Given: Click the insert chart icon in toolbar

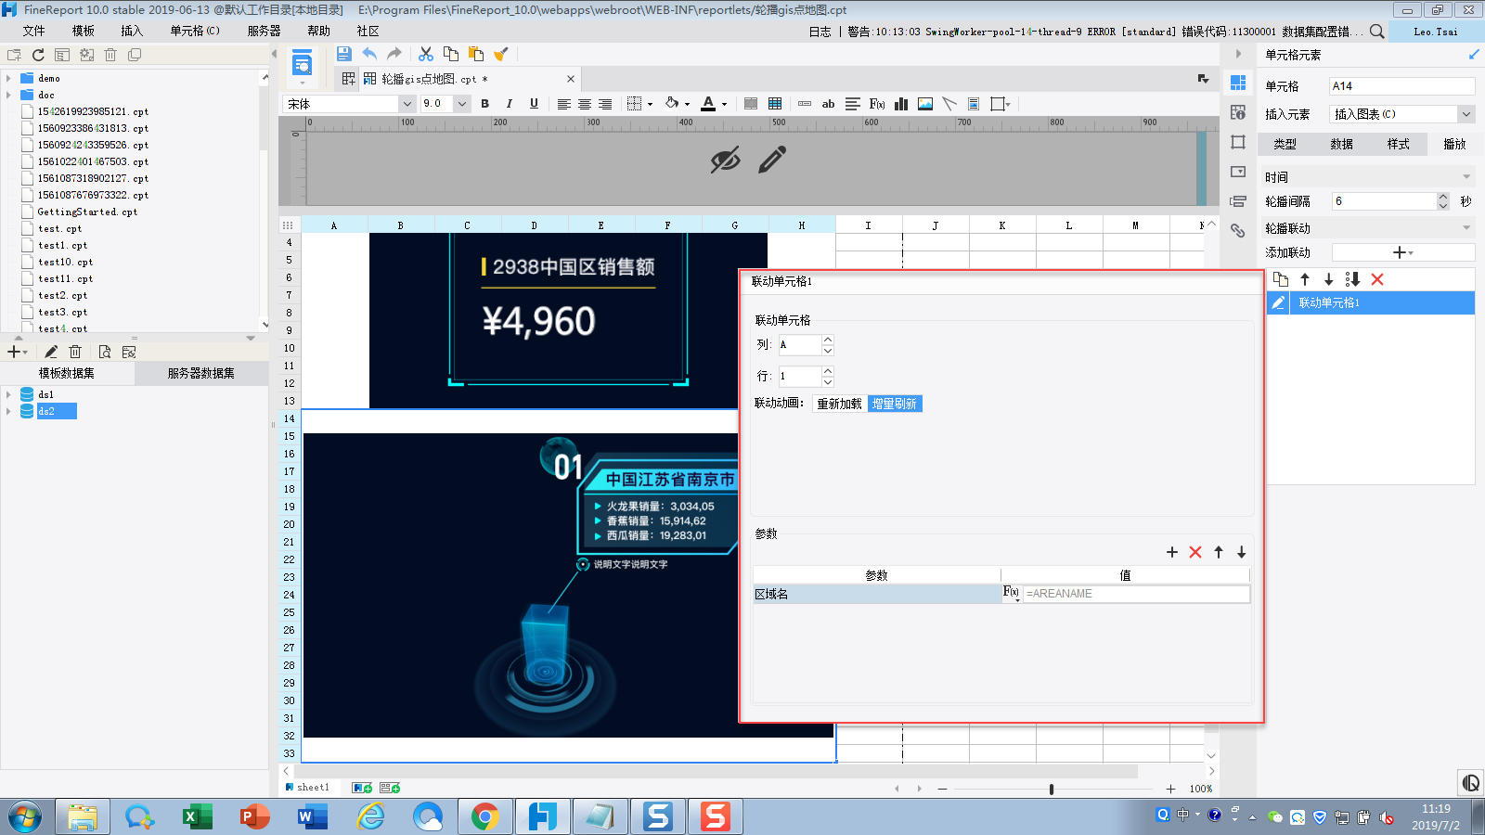Looking at the screenshot, I should [x=901, y=104].
